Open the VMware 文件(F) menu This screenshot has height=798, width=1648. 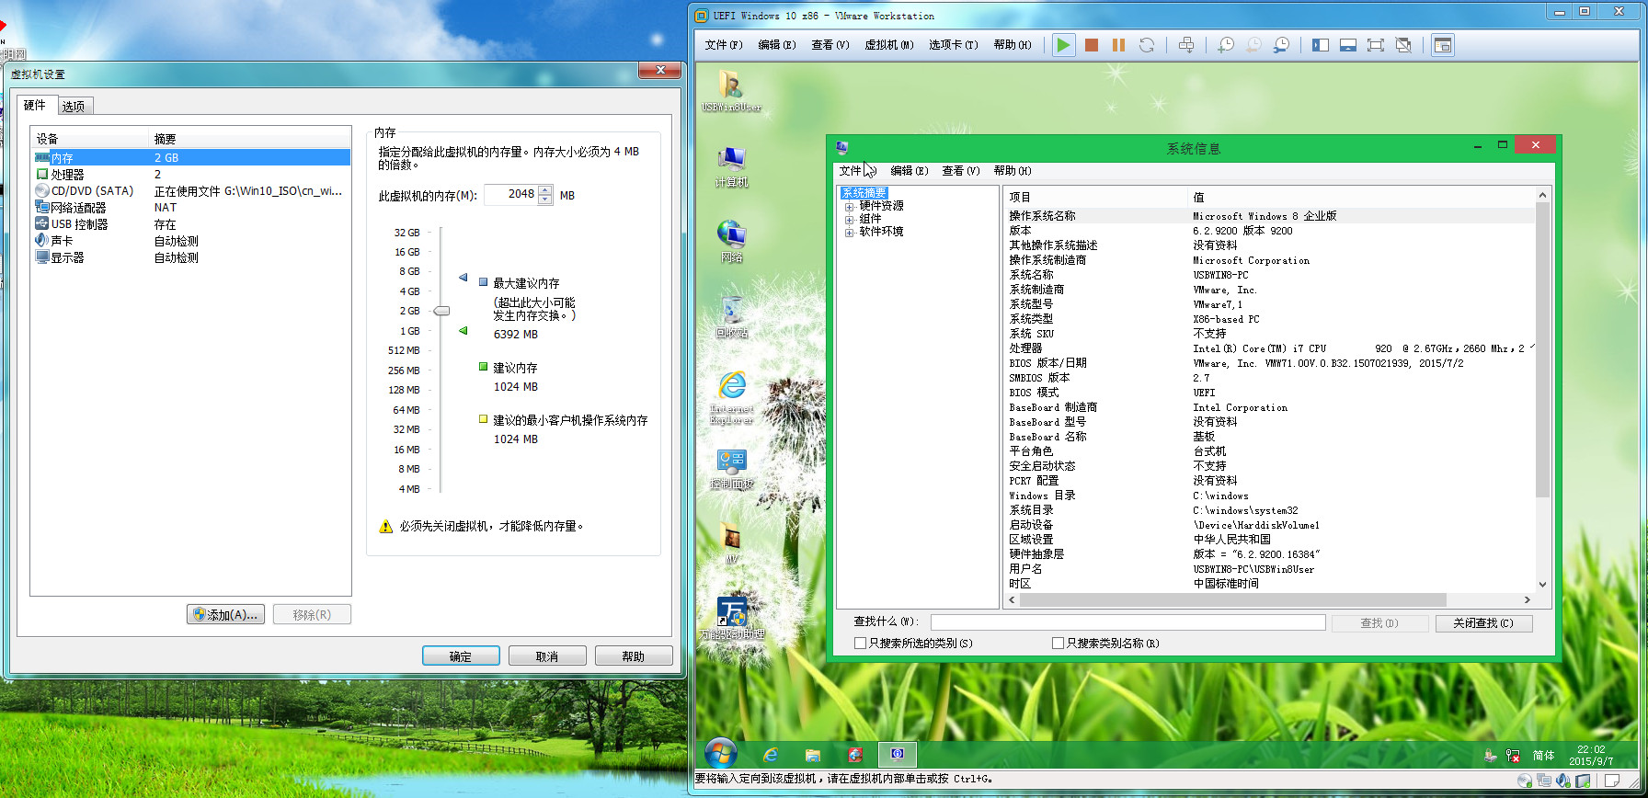724,45
